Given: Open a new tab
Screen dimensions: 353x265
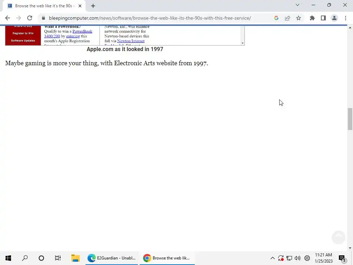Looking at the screenshot, I should click(x=93, y=6).
